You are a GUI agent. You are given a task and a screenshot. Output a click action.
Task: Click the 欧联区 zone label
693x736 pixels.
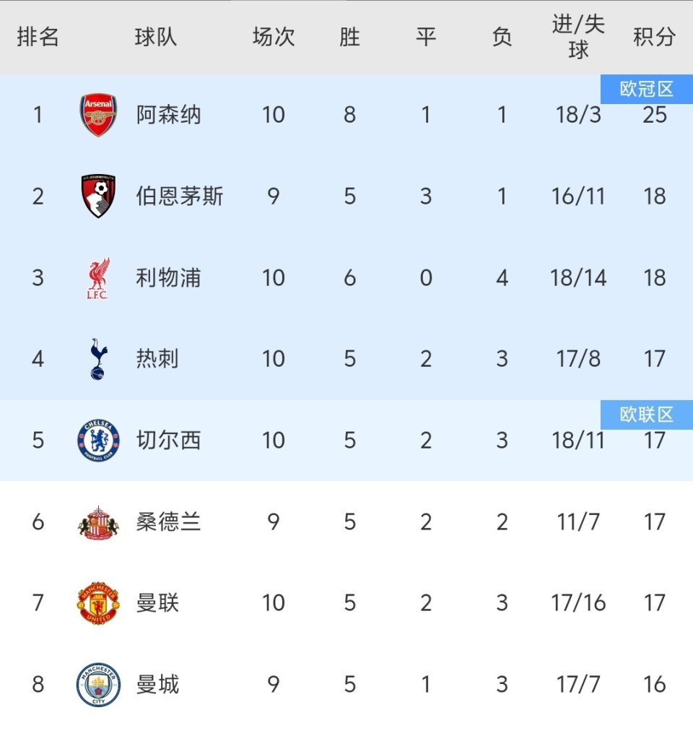pyautogui.click(x=646, y=415)
